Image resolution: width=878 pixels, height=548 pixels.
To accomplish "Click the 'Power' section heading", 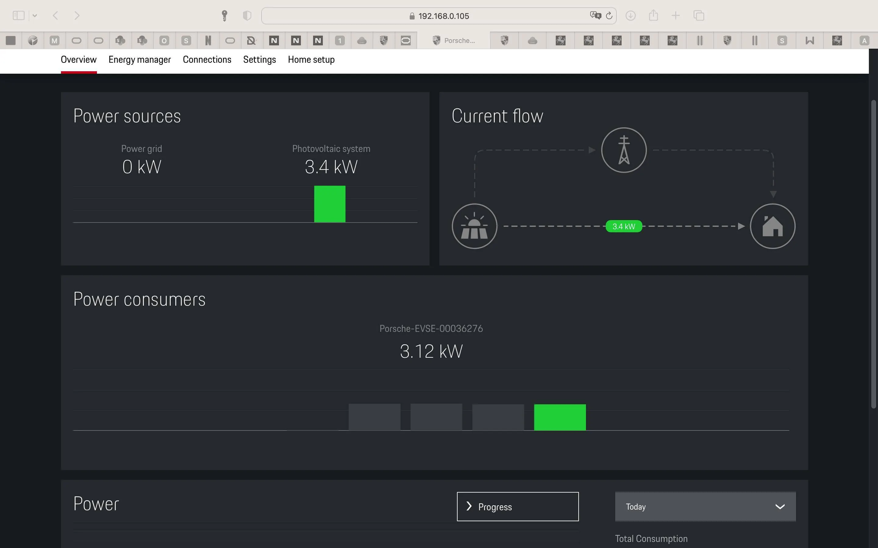I will pyautogui.click(x=96, y=504).
